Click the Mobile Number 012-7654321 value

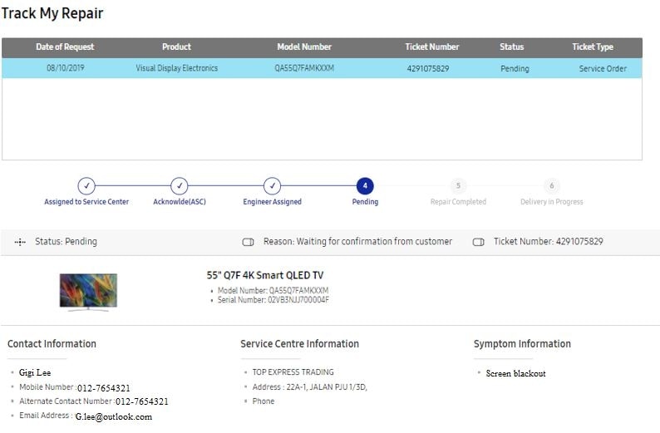[104, 387]
